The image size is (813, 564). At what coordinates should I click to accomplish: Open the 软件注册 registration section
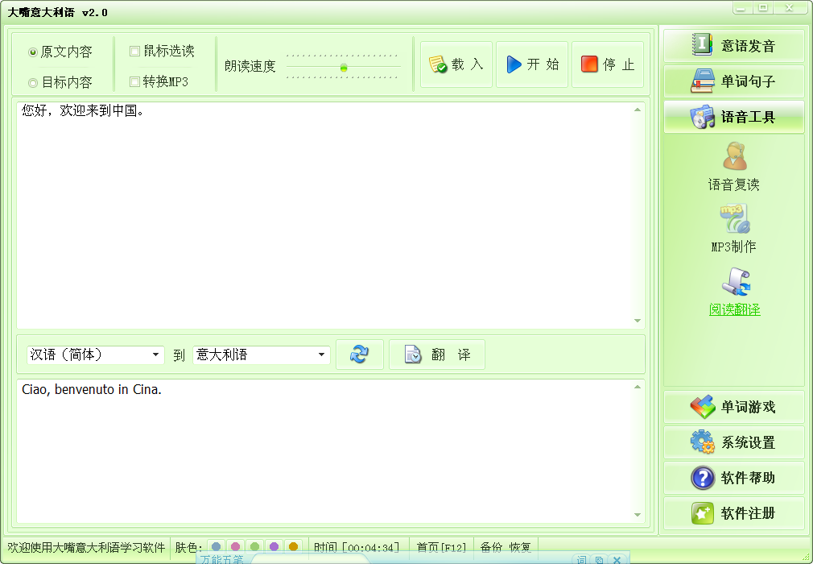[x=733, y=513]
